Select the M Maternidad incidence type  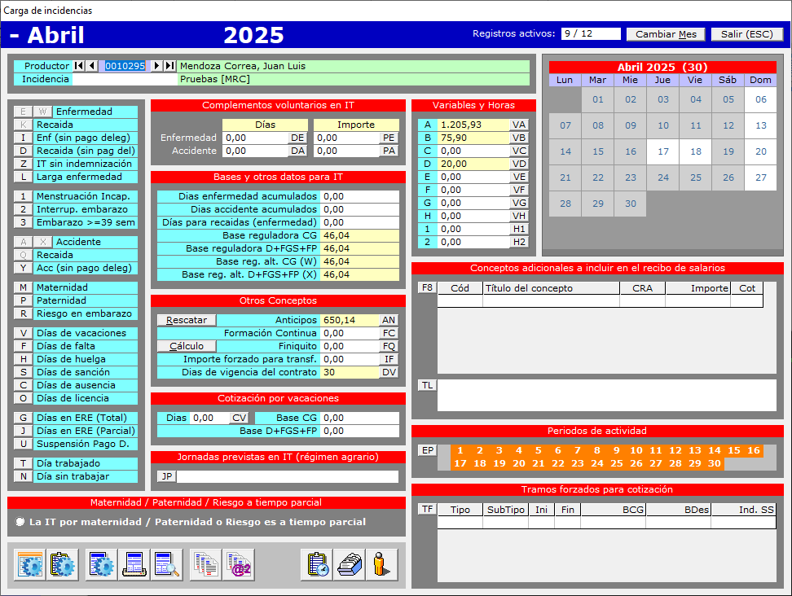tap(24, 287)
